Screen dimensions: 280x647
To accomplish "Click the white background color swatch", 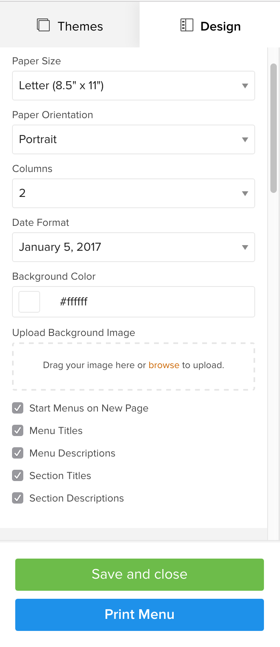I will pos(29,302).
